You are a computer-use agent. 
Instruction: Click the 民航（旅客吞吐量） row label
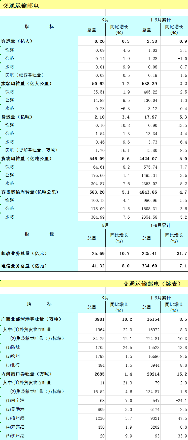coord(25,75)
